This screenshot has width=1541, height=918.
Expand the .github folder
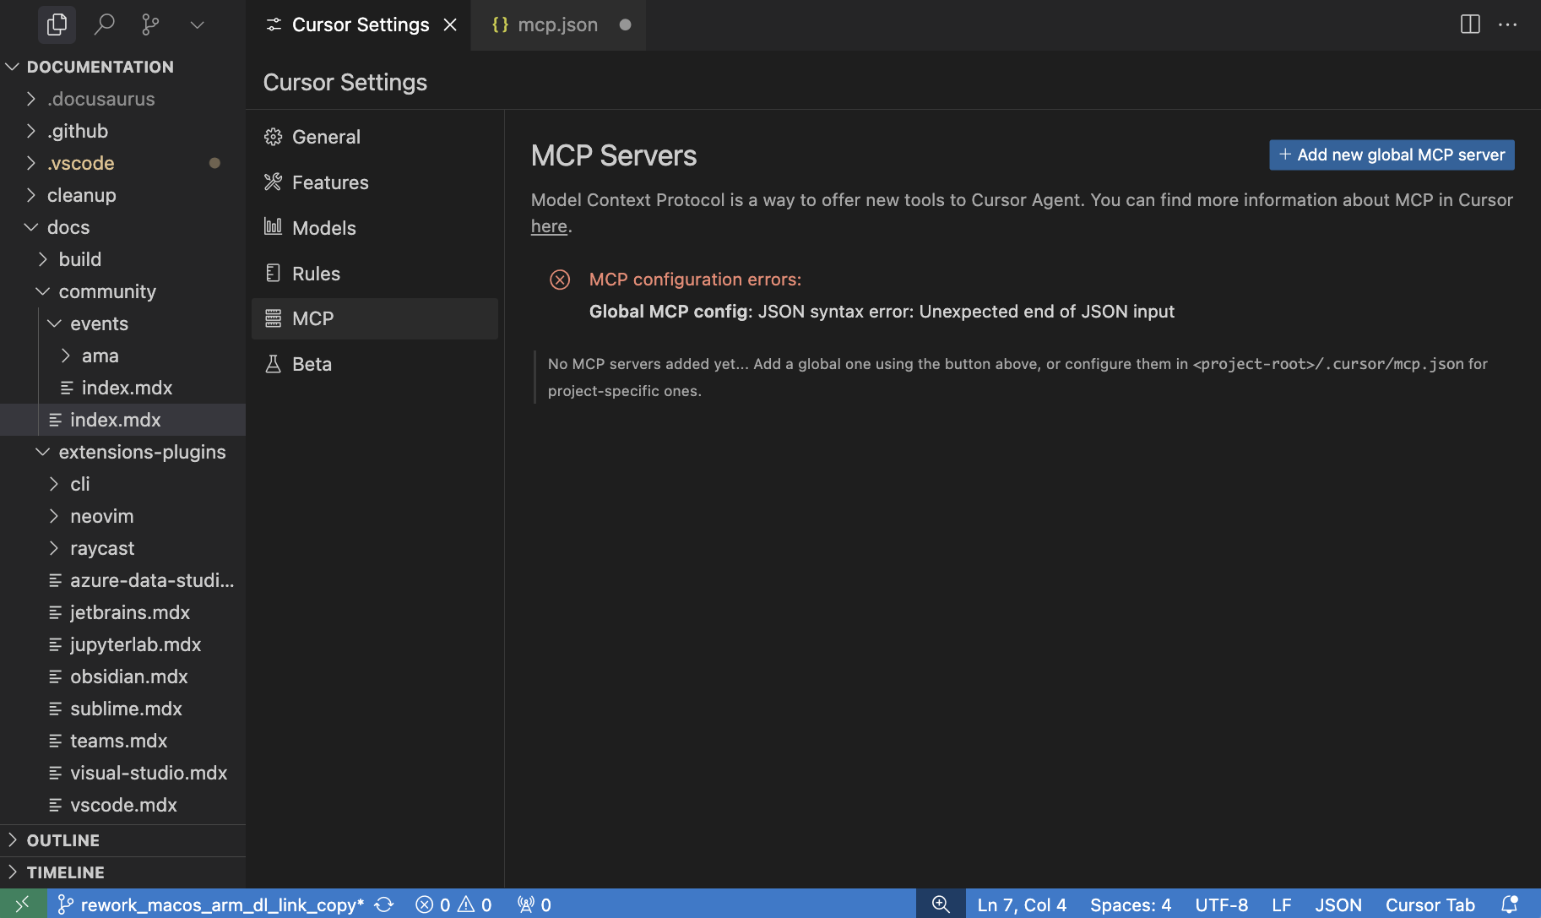123,131
